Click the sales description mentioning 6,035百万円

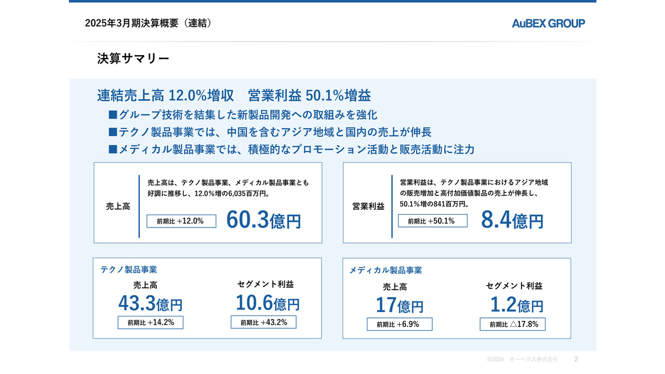[228, 188]
